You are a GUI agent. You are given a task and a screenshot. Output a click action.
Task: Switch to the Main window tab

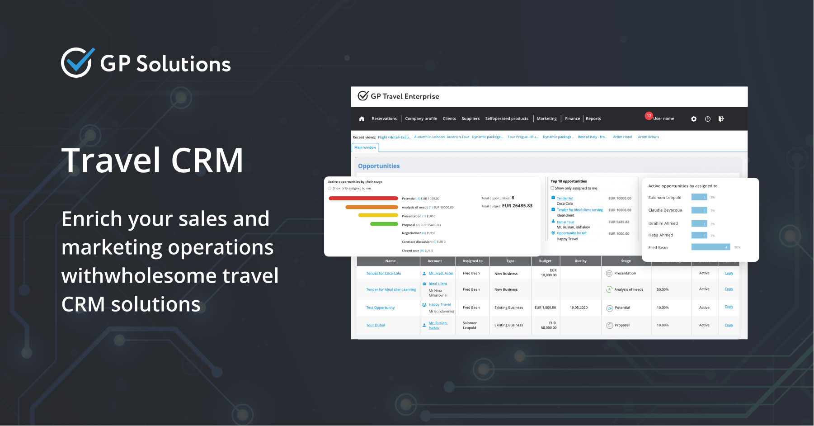click(x=365, y=147)
